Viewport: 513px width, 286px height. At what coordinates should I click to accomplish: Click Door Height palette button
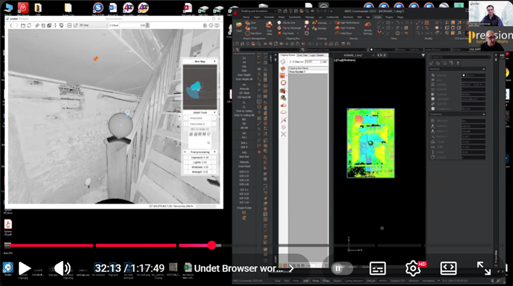[244, 75]
